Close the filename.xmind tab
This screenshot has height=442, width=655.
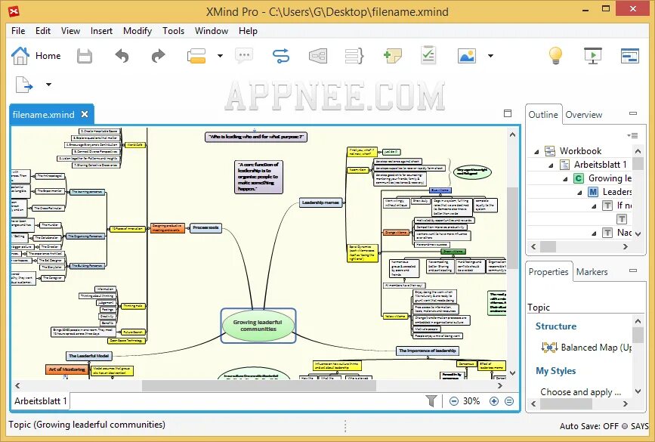click(x=85, y=114)
